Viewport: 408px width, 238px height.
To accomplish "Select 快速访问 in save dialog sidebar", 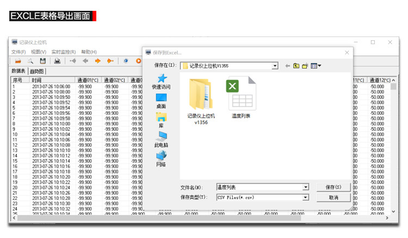I will coord(161,82).
